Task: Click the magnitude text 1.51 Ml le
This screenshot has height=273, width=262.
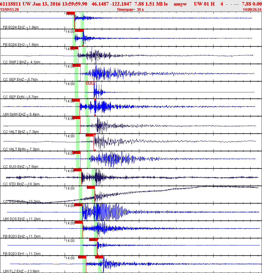Action: 157,4
